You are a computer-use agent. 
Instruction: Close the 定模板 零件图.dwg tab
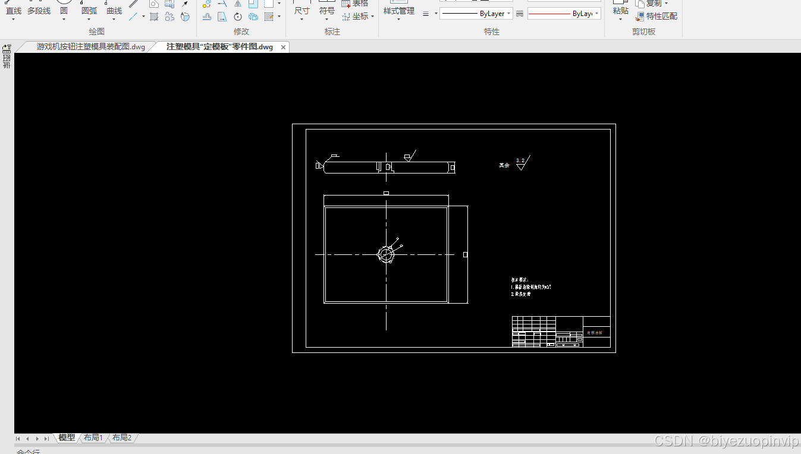283,48
